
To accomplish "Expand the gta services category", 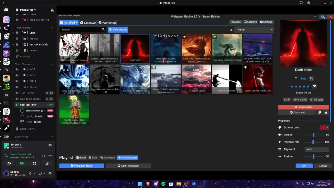I will (23, 137).
